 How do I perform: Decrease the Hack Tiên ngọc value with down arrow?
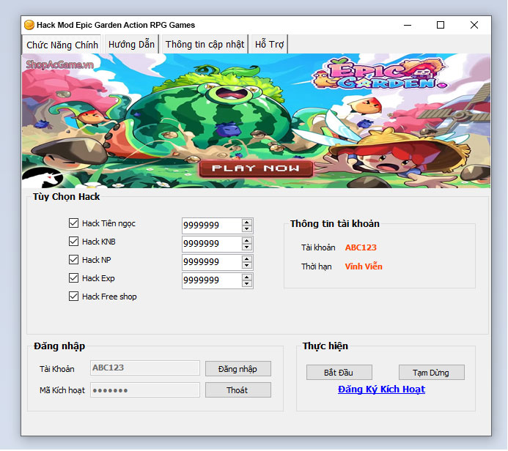coord(247,228)
